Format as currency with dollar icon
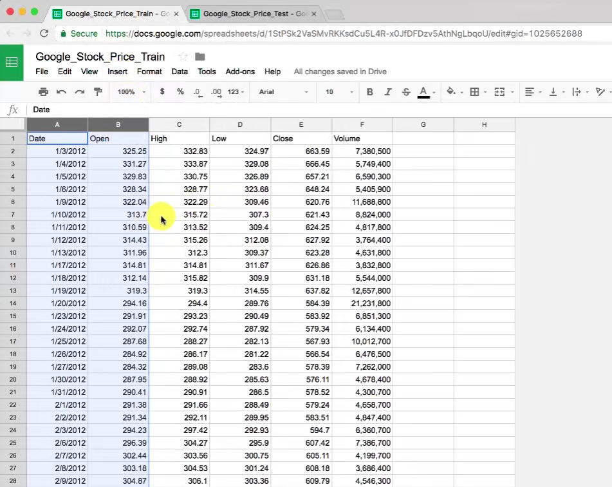This screenshot has height=487, width=612. pos(162,92)
